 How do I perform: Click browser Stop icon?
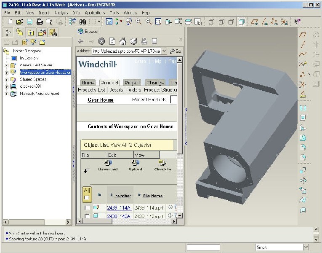click(x=101, y=41)
